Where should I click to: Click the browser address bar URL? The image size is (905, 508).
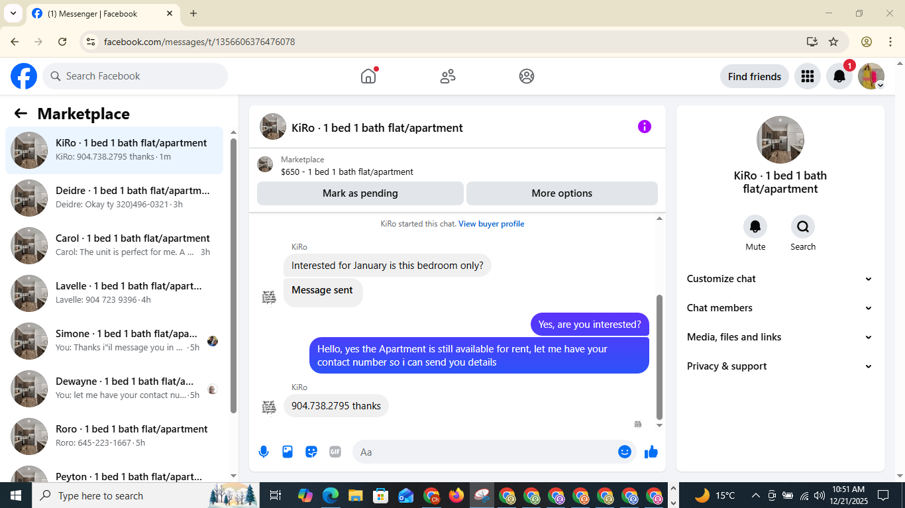pyautogui.click(x=199, y=42)
